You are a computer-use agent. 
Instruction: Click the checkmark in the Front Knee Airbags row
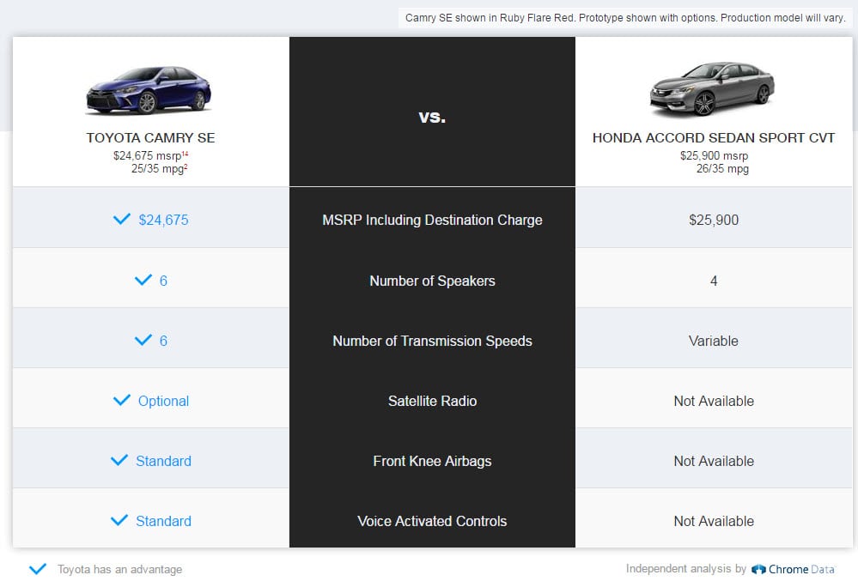(x=119, y=460)
